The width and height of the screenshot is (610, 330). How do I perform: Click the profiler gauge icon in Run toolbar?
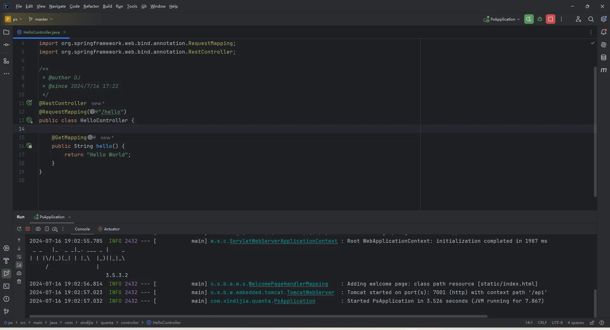click(x=55, y=229)
